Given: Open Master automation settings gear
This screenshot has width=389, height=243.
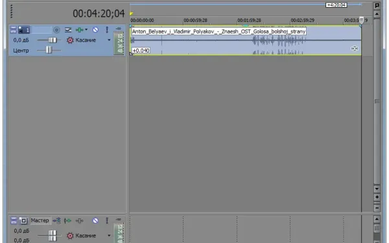Looking at the screenshot, I should (x=70, y=236).
